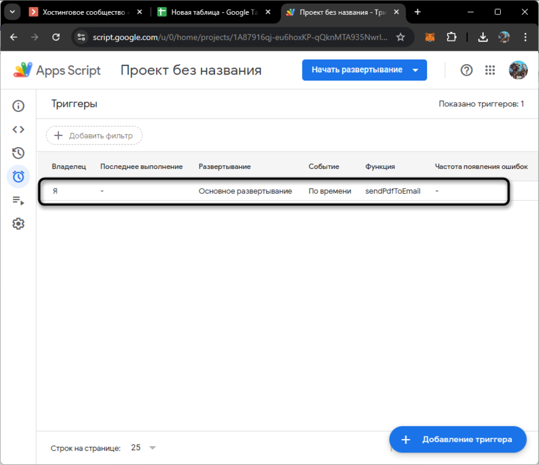Open a new browser tab with plus
The height and width of the screenshot is (465, 539).
point(417,12)
